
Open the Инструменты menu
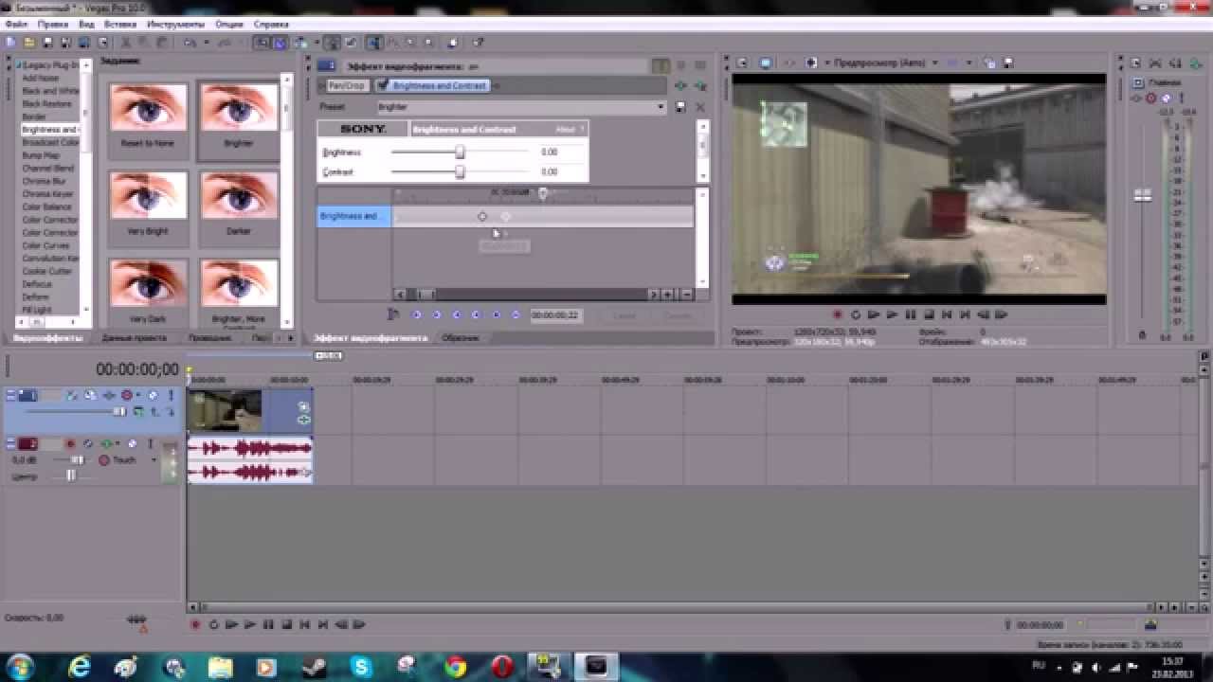click(x=175, y=24)
